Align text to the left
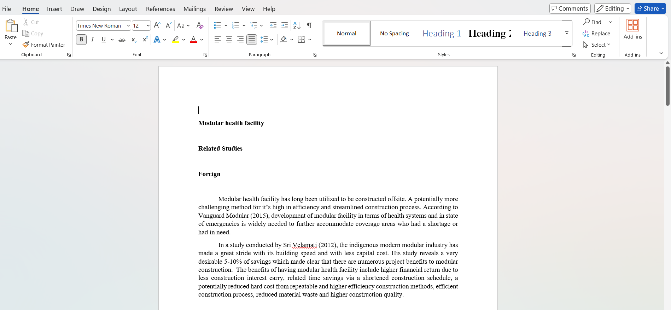671x310 pixels. (x=218, y=40)
